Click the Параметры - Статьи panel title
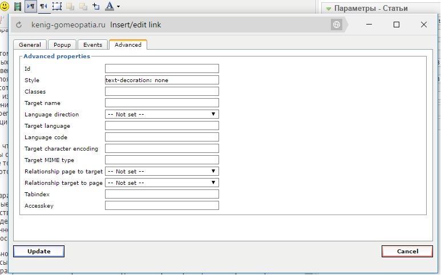This screenshot has height=275, width=441. click(x=371, y=9)
